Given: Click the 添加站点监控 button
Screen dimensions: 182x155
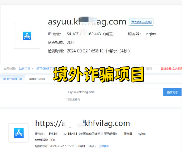Looking at the screenshot, I should point(141,22).
